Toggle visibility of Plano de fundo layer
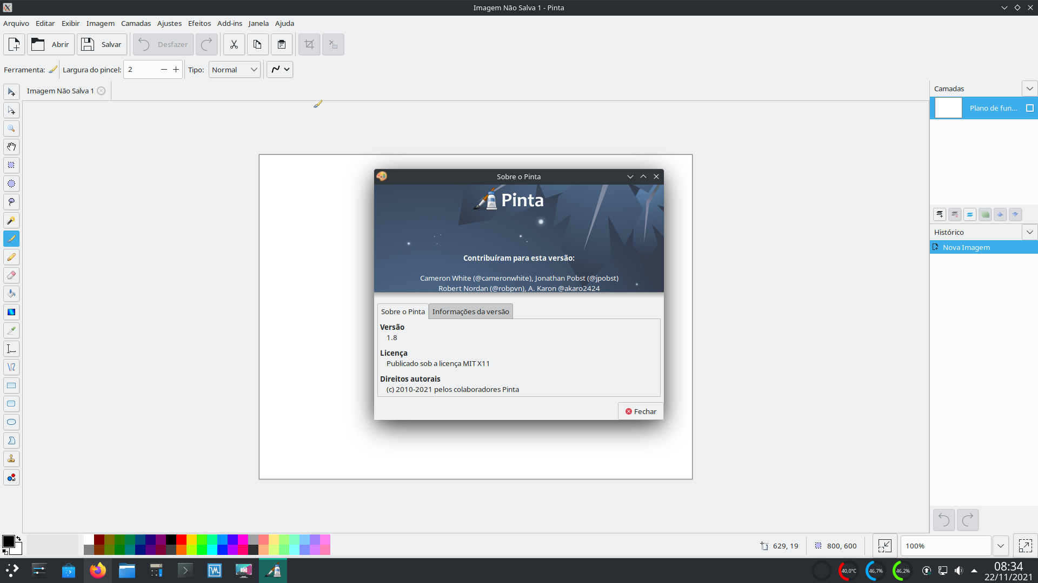 pos(1030,108)
